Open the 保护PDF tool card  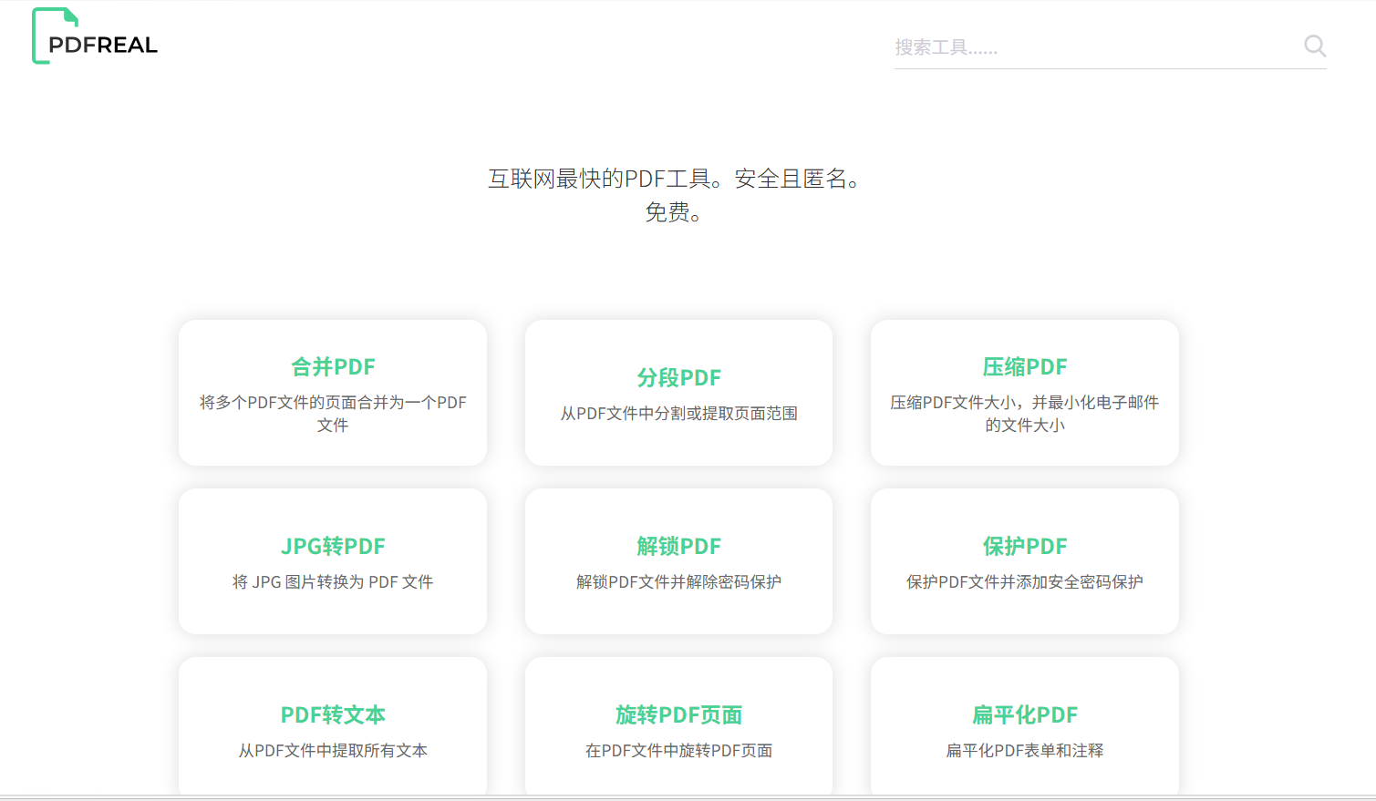(1025, 561)
